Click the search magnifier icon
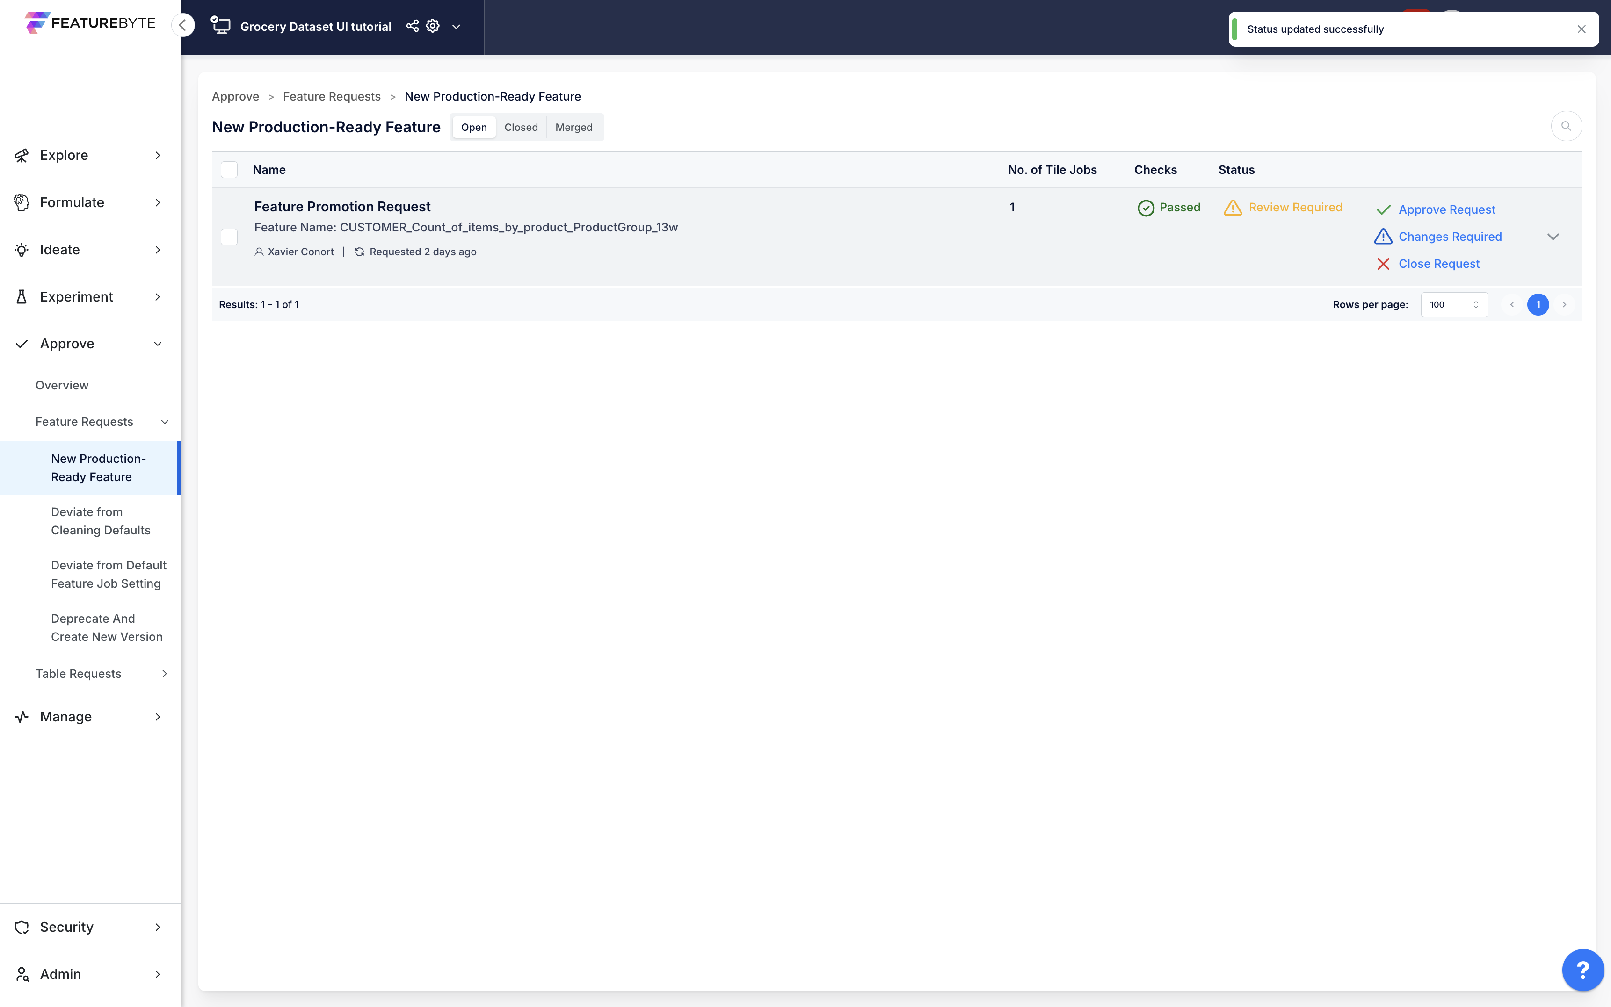The image size is (1611, 1007). click(1566, 126)
